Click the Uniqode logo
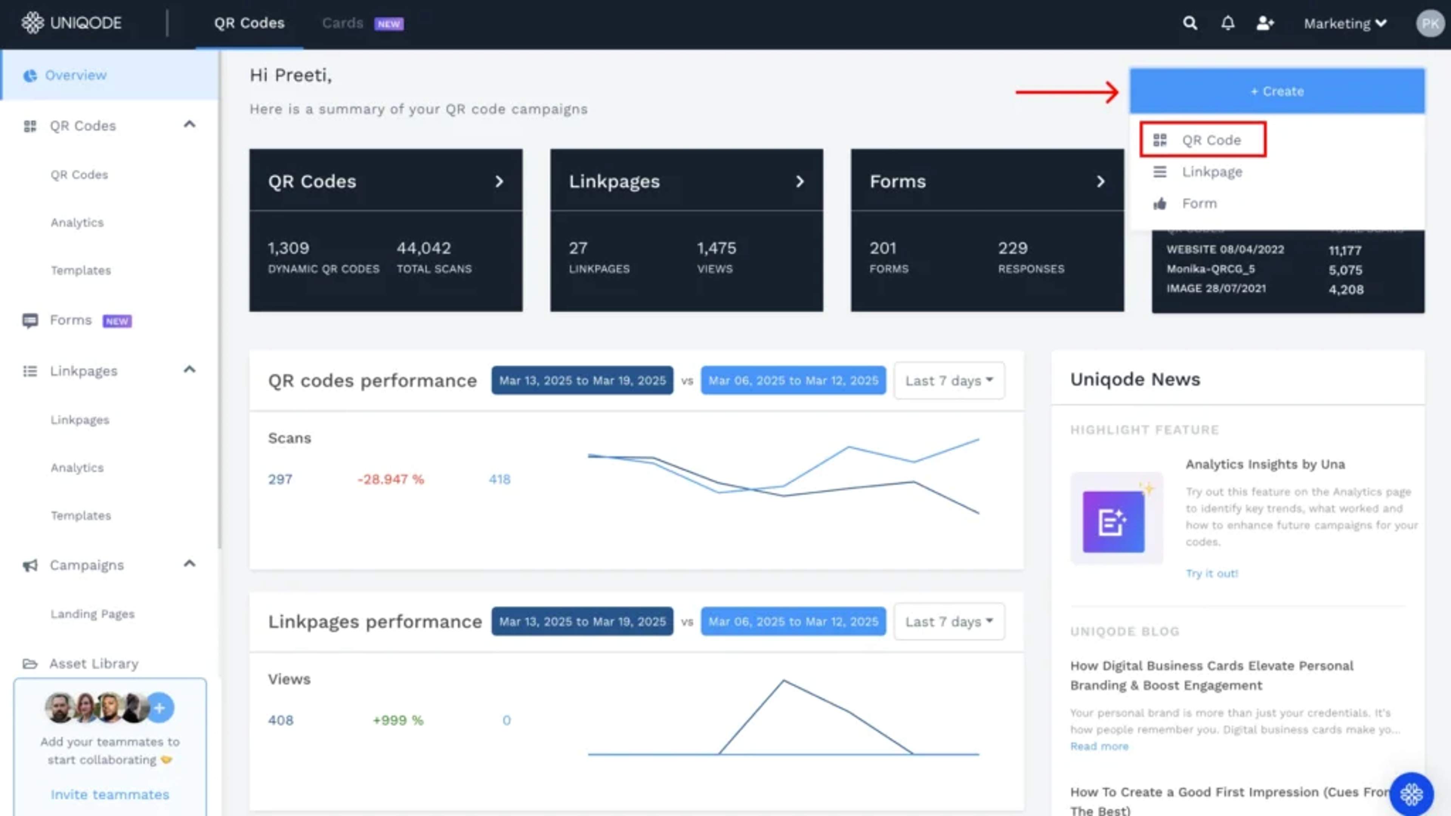Screen dimensions: 1451x816 pos(71,23)
